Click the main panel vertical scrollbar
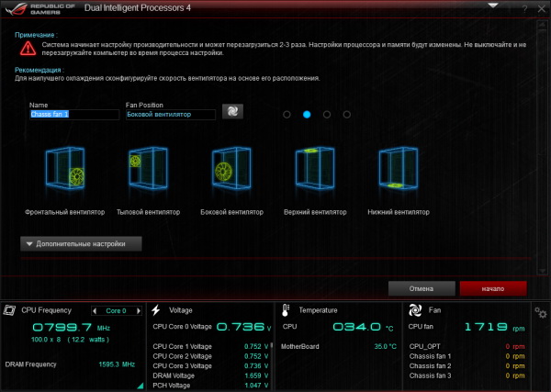551x392 pixels. click(542, 148)
